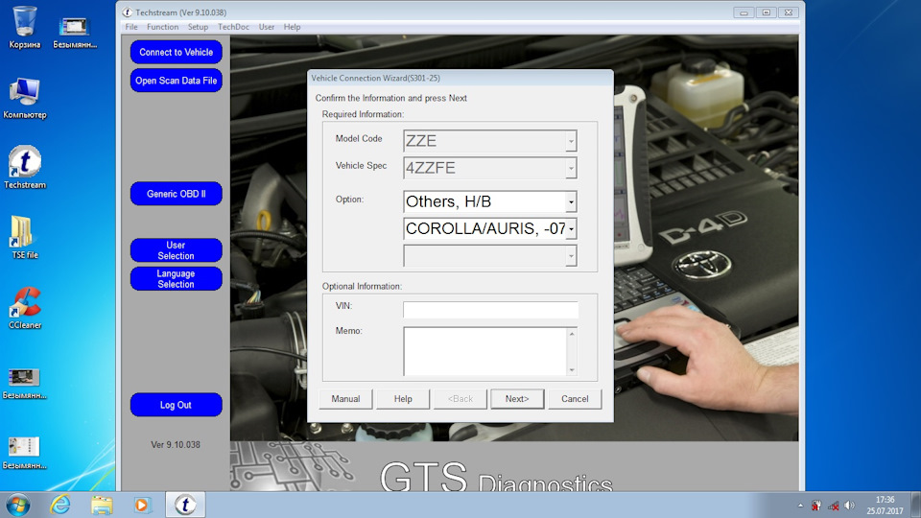Open the Setup menu
Image resolution: width=921 pixels, height=518 pixels.
tap(198, 27)
